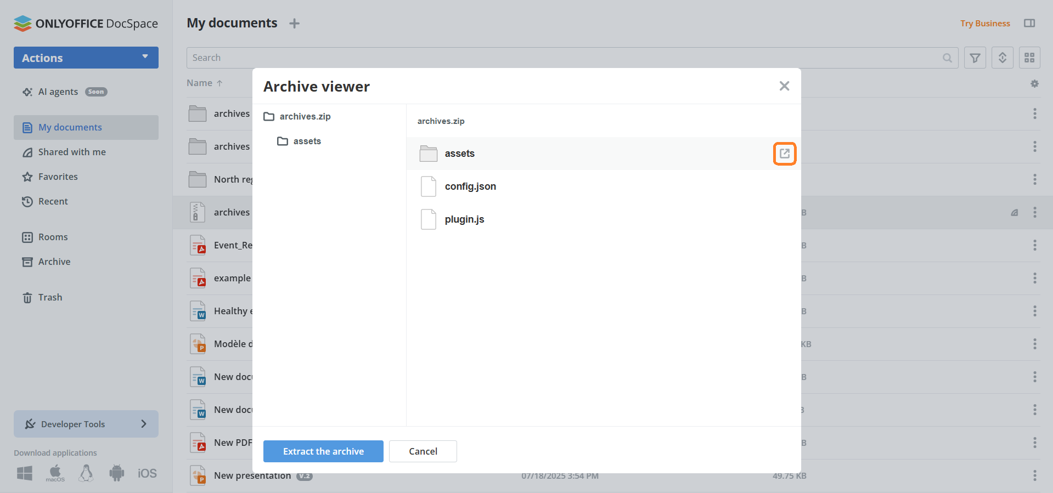Open the filter options
The image size is (1053, 493).
(975, 58)
